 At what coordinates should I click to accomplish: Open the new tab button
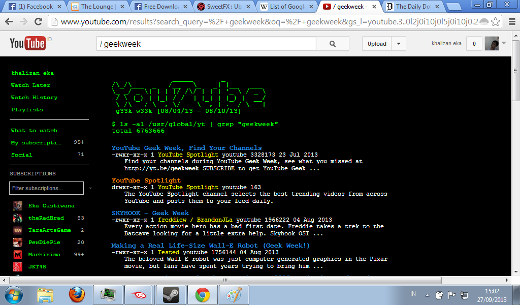point(453,6)
